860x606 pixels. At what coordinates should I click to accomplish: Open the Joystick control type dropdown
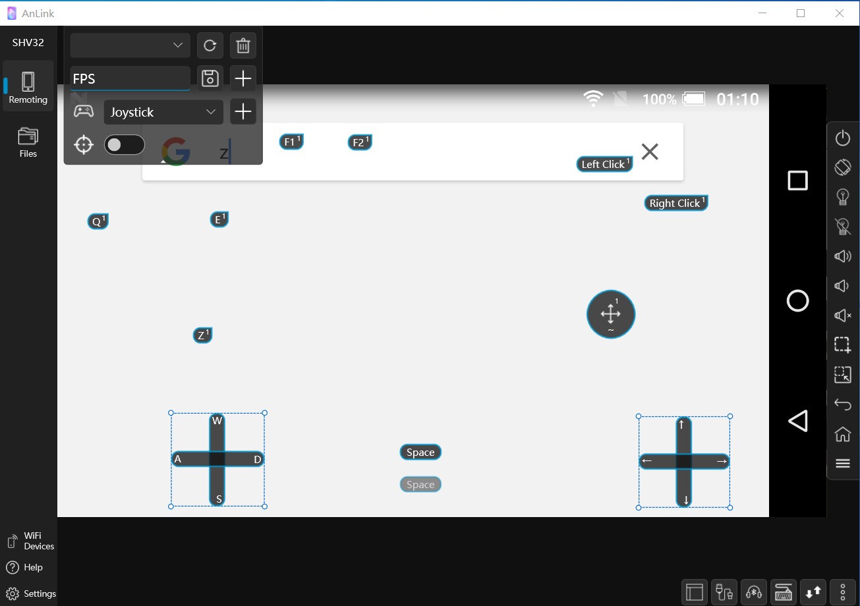(163, 112)
